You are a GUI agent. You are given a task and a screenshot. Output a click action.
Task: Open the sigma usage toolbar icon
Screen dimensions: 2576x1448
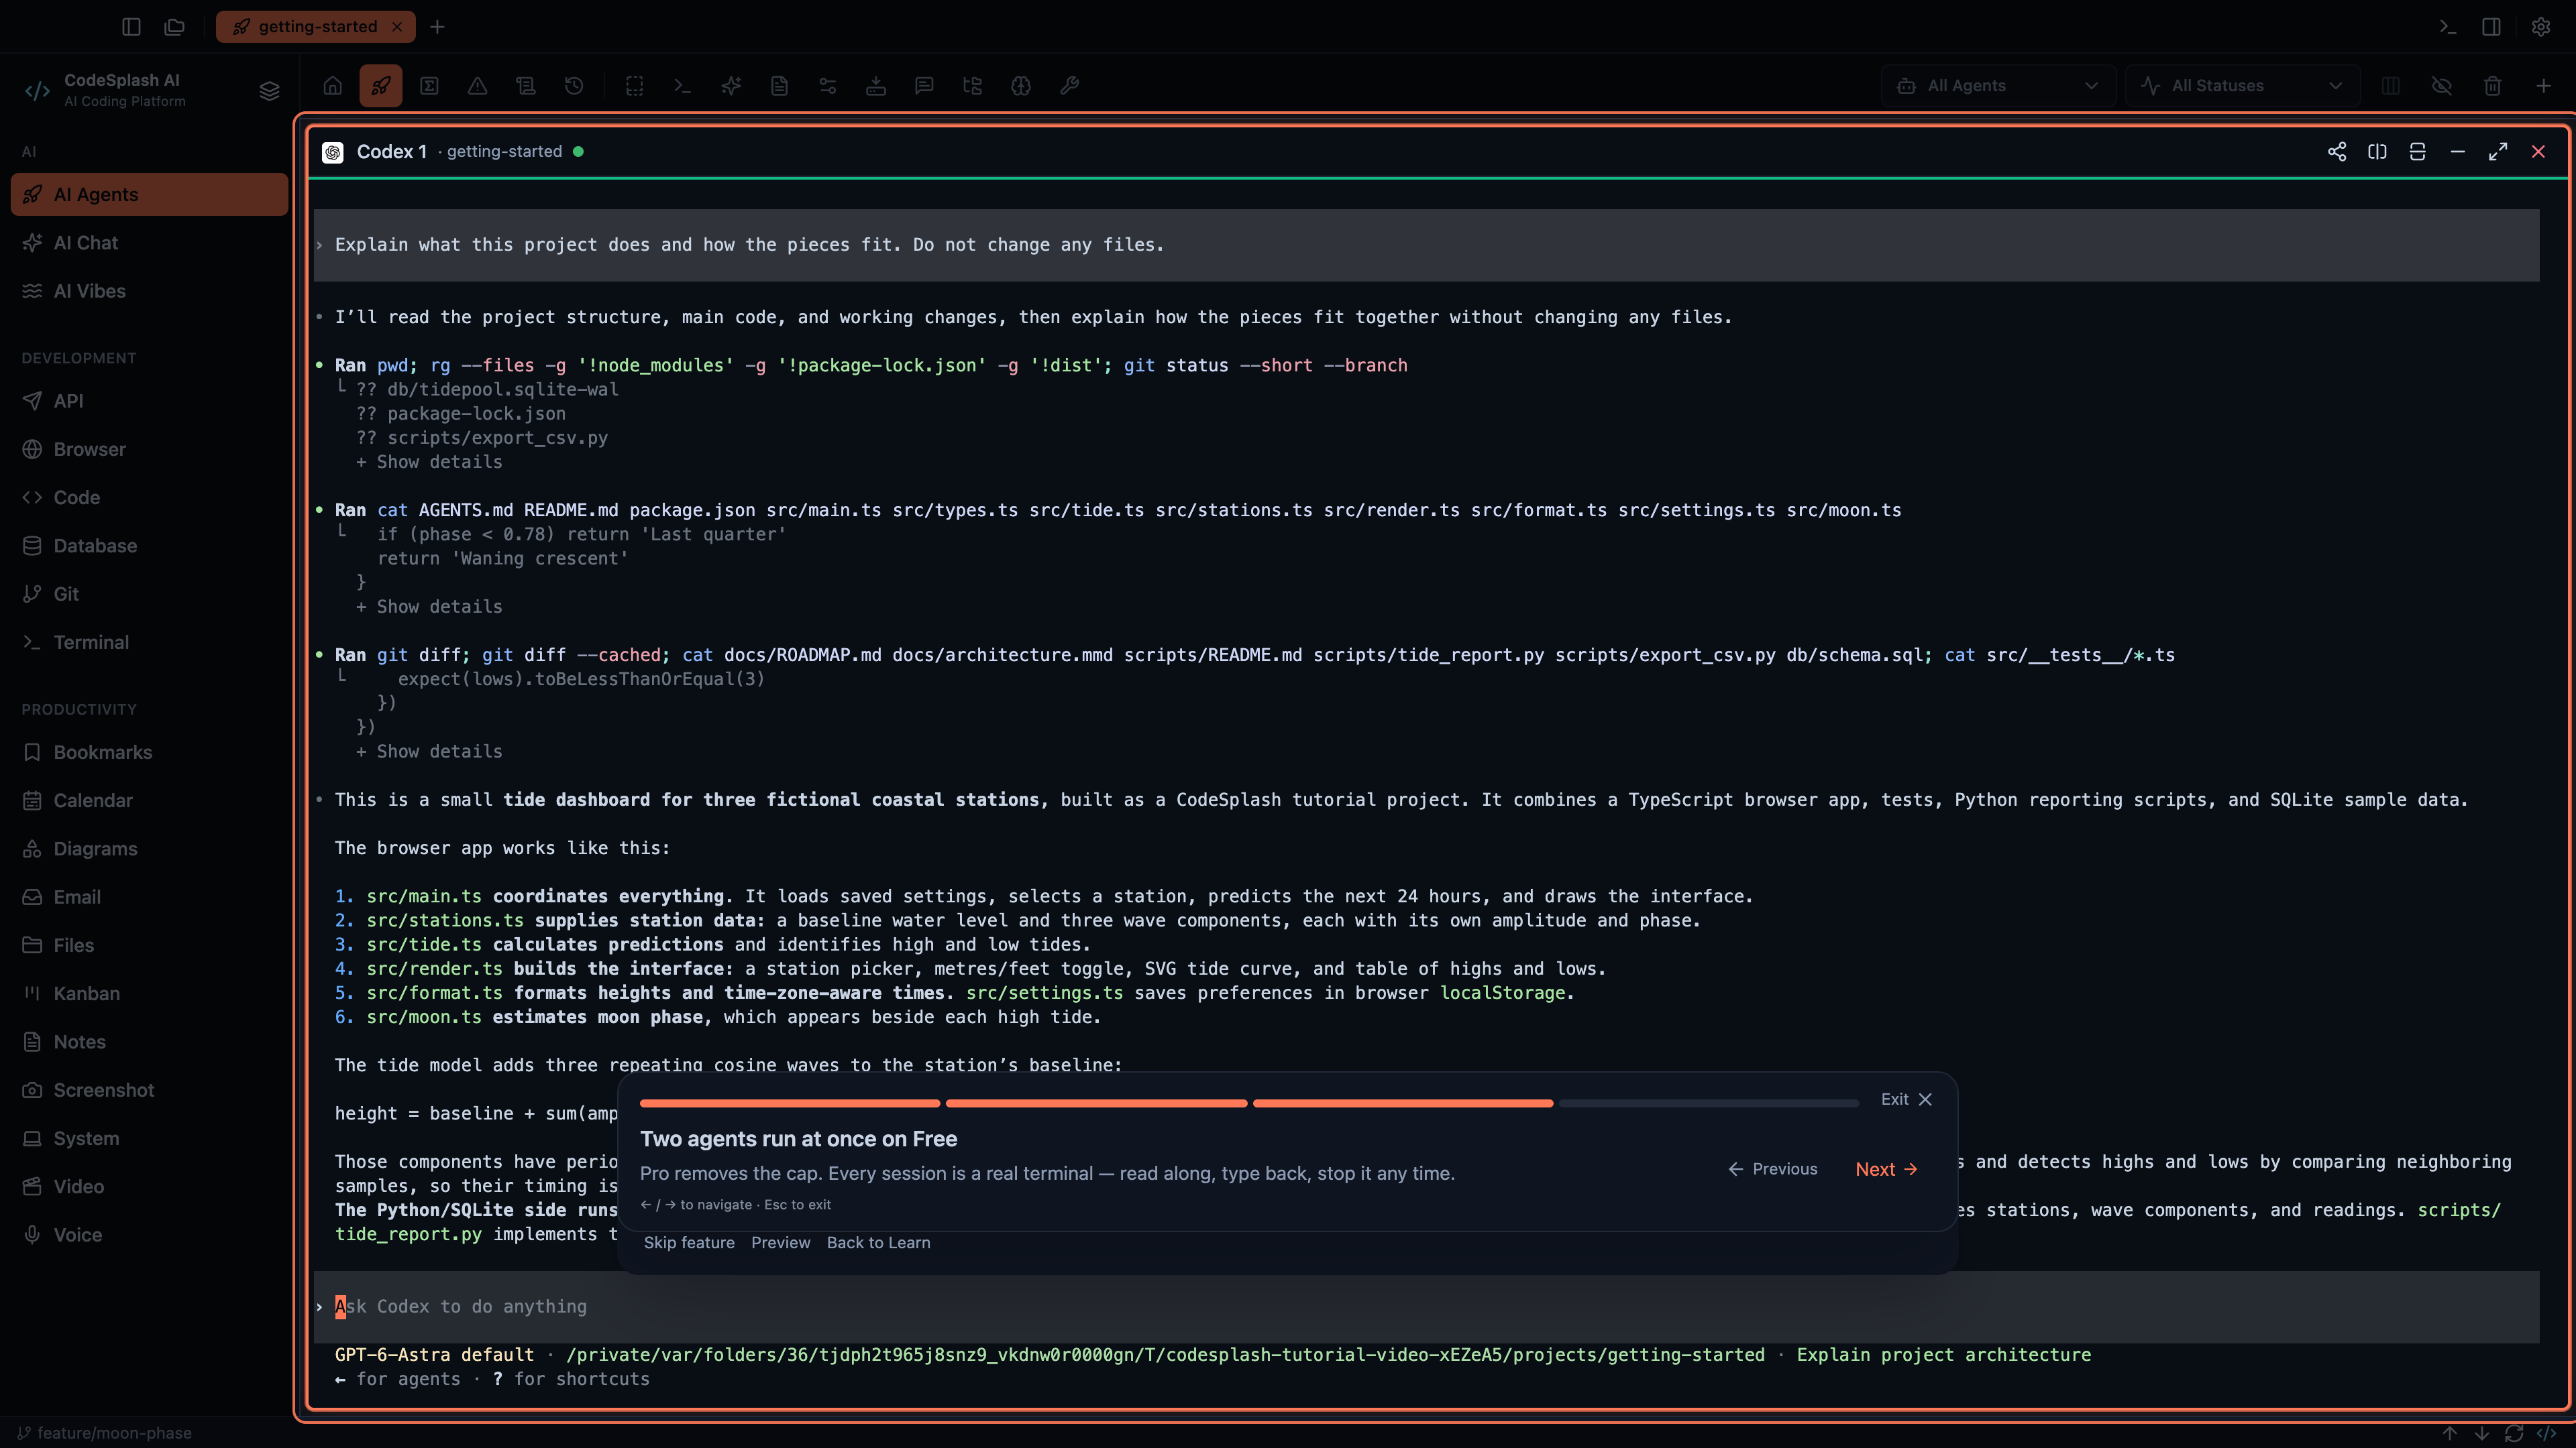click(429, 86)
